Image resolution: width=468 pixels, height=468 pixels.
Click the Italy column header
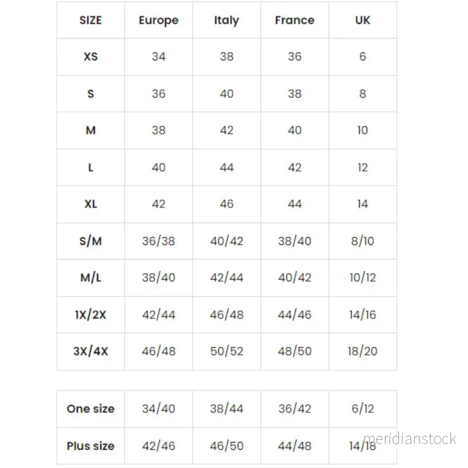[x=226, y=20]
